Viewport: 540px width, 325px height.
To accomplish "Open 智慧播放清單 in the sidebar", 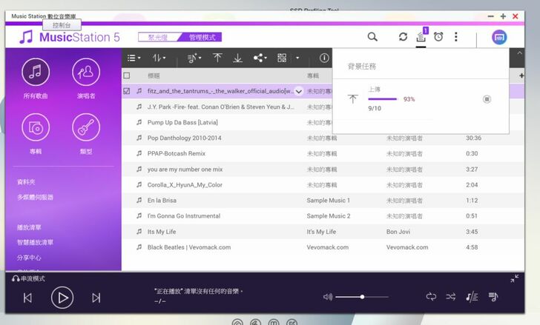I will click(35, 242).
